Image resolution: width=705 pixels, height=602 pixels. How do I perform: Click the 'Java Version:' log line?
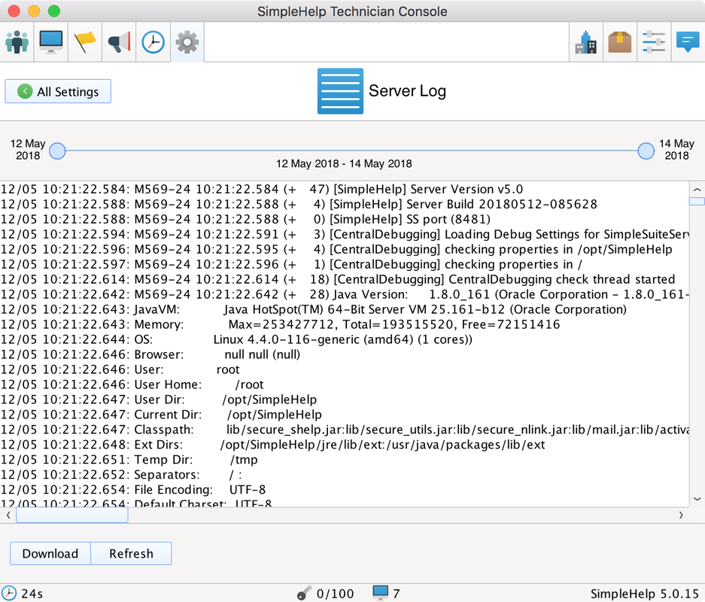(x=345, y=294)
